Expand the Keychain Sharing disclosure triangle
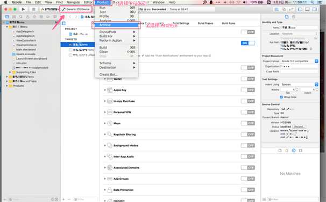326x202 pixels. click(105, 134)
